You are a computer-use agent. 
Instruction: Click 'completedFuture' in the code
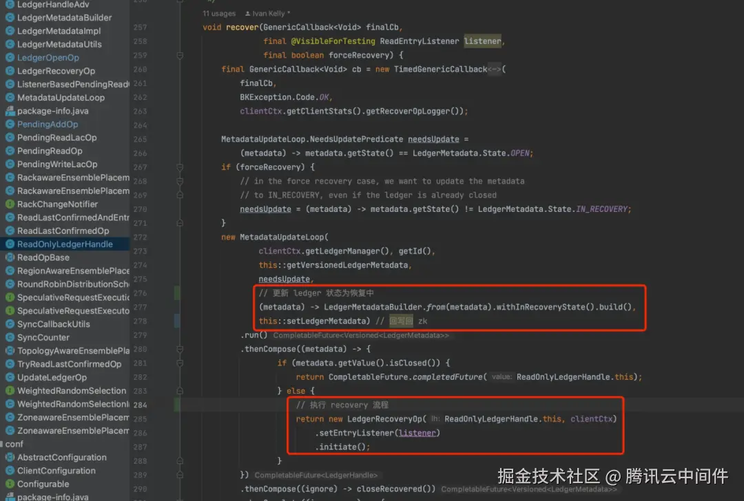pos(448,377)
